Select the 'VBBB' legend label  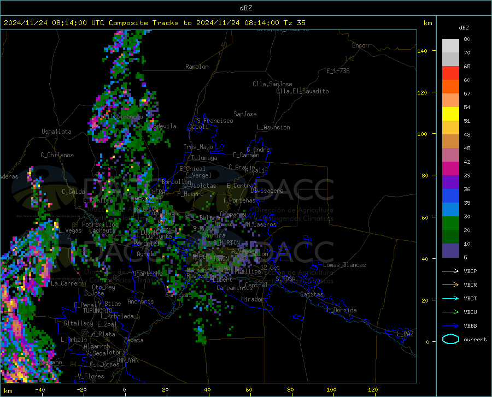[x=470, y=326]
